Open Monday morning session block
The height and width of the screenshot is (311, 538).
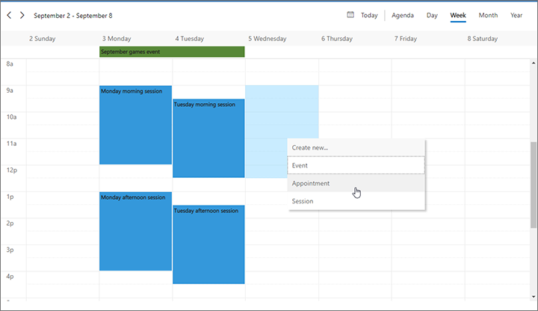(x=135, y=125)
